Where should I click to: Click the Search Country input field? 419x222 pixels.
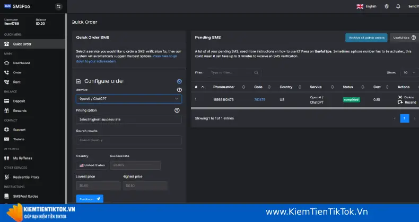tap(129, 140)
